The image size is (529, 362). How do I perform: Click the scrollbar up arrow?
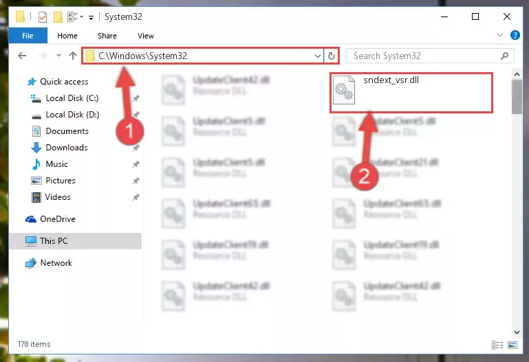pos(517,74)
